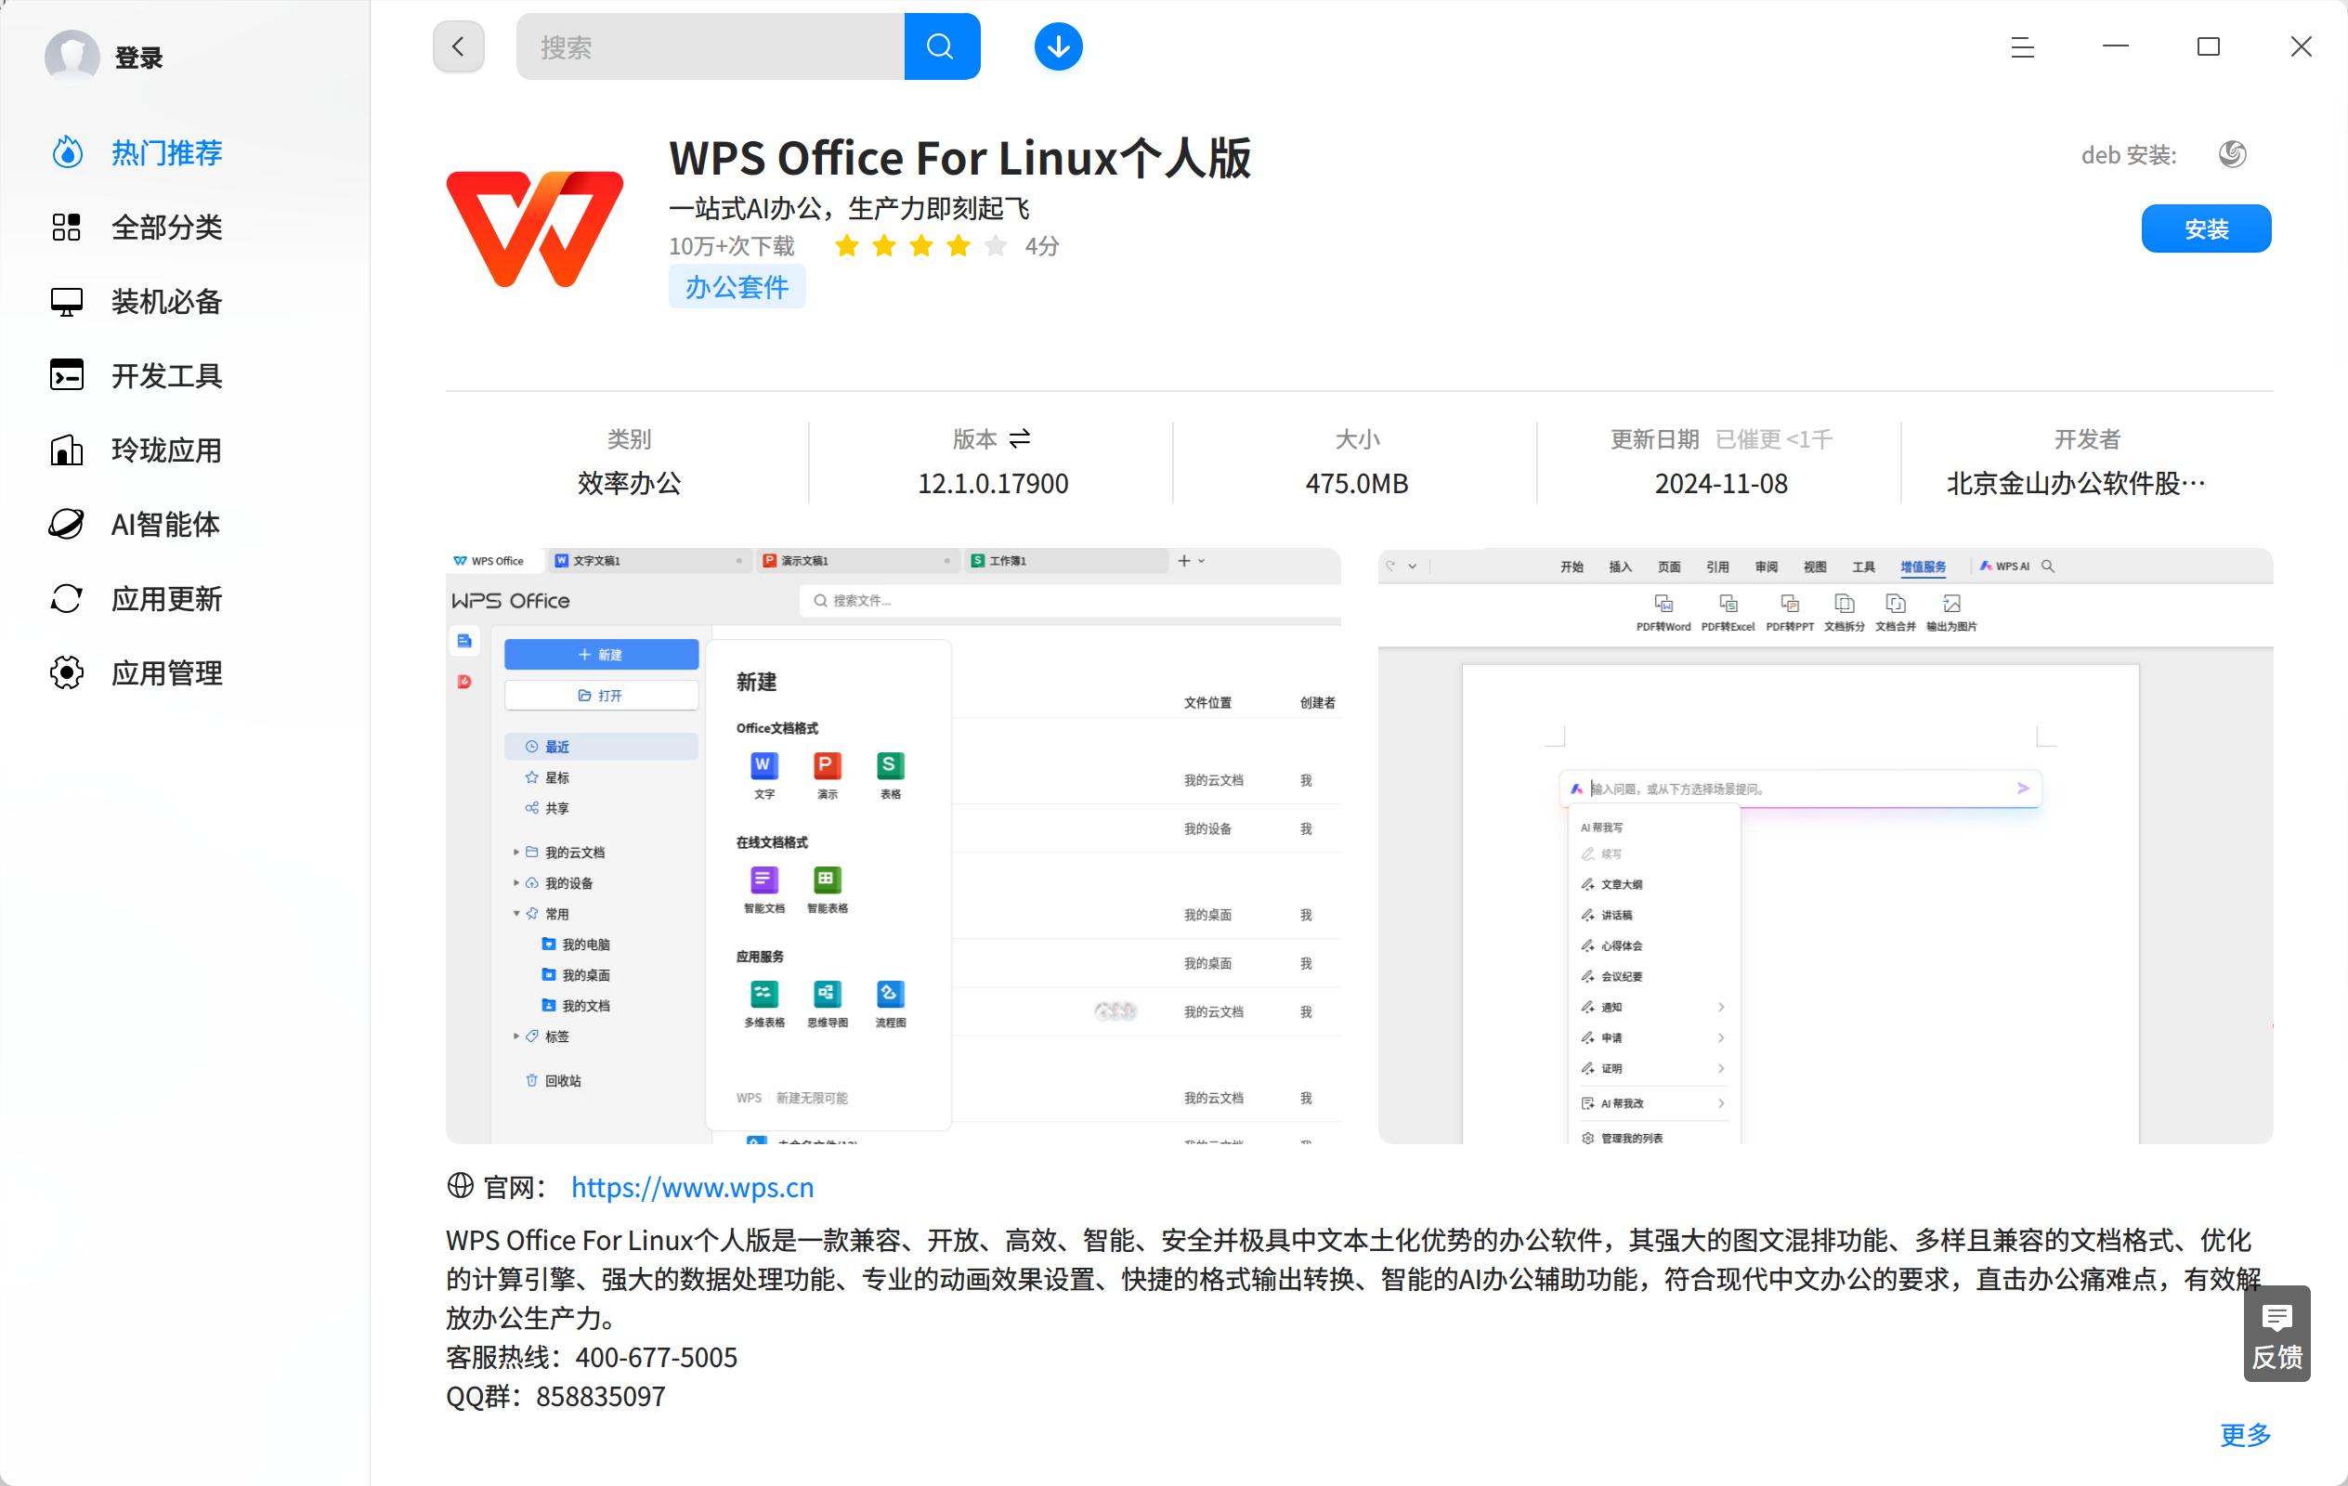The image size is (2348, 1486).
Task: Go to 装机必备 section
Action: tap(165, 301)
